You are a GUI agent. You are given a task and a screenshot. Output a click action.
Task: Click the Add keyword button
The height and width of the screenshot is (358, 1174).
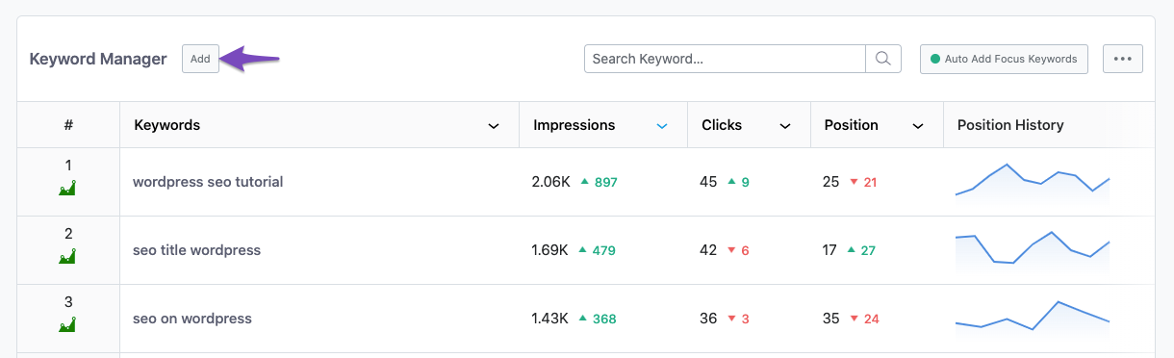point(200,59)
